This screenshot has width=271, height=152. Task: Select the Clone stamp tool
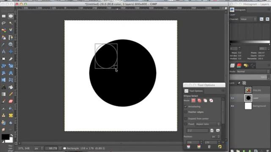[x=4, y=115]
